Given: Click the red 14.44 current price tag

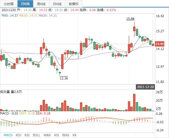Looking at the screenshot, I should click(x=159, y=44).
